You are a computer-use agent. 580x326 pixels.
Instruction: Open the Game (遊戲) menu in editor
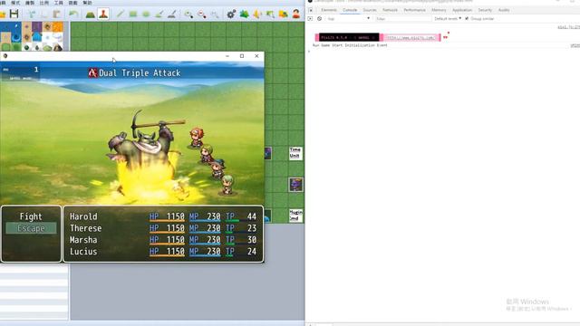click(x=72, y=3)
